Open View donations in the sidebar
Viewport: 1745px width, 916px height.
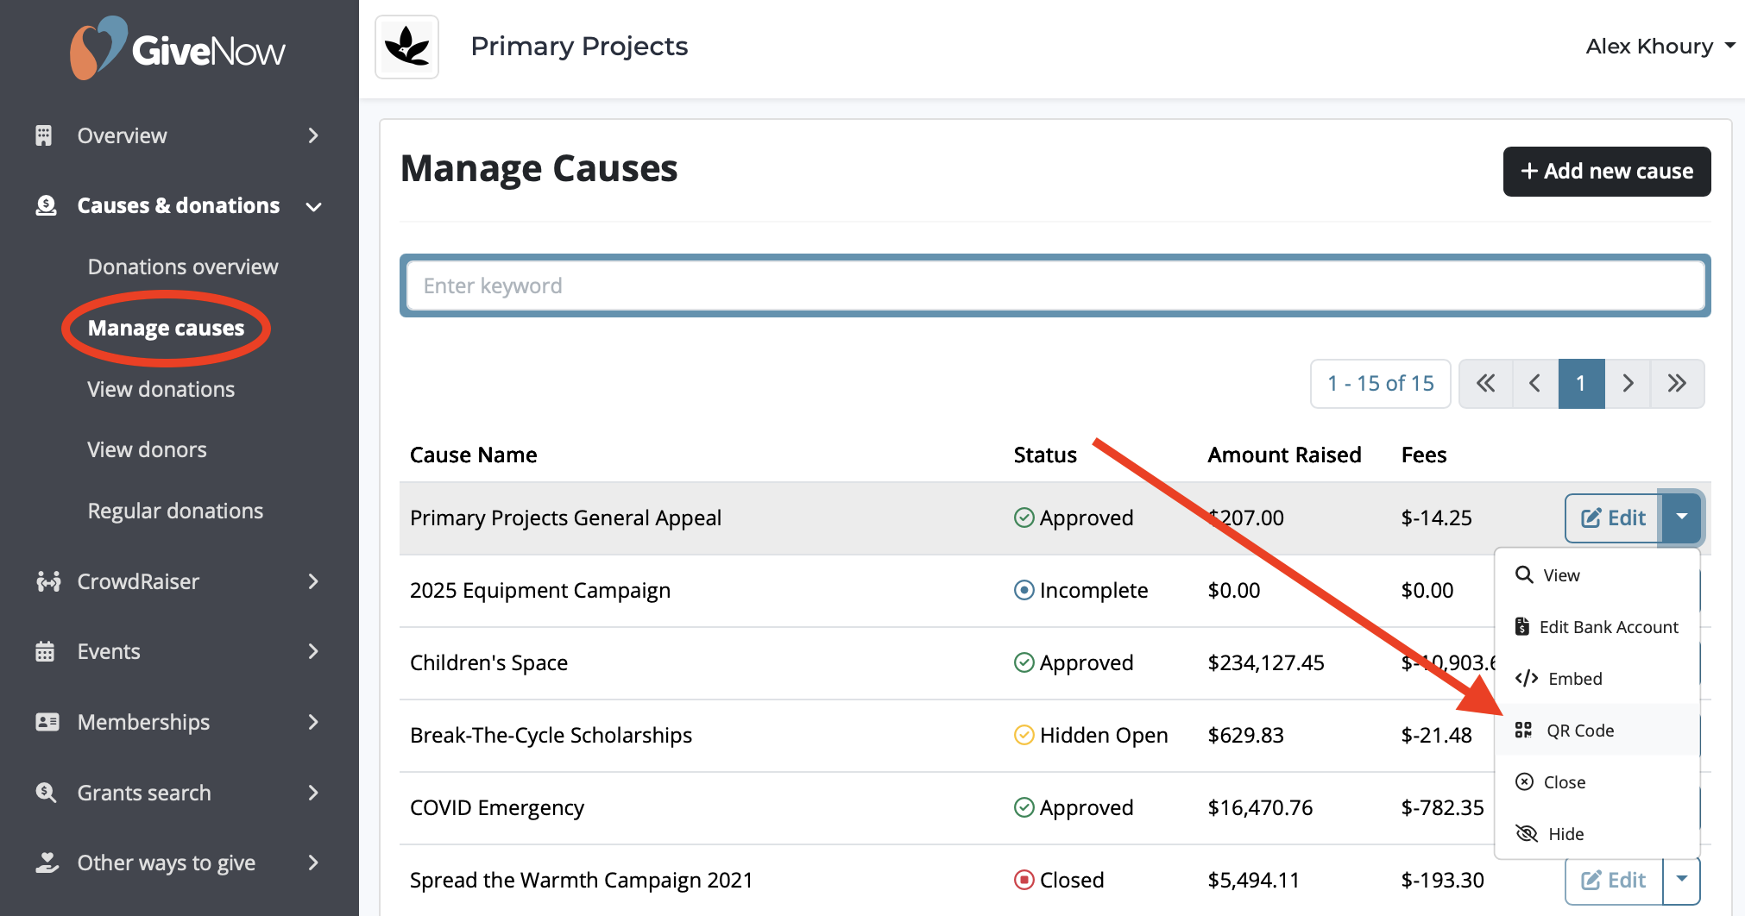click(x=161, y=389)
